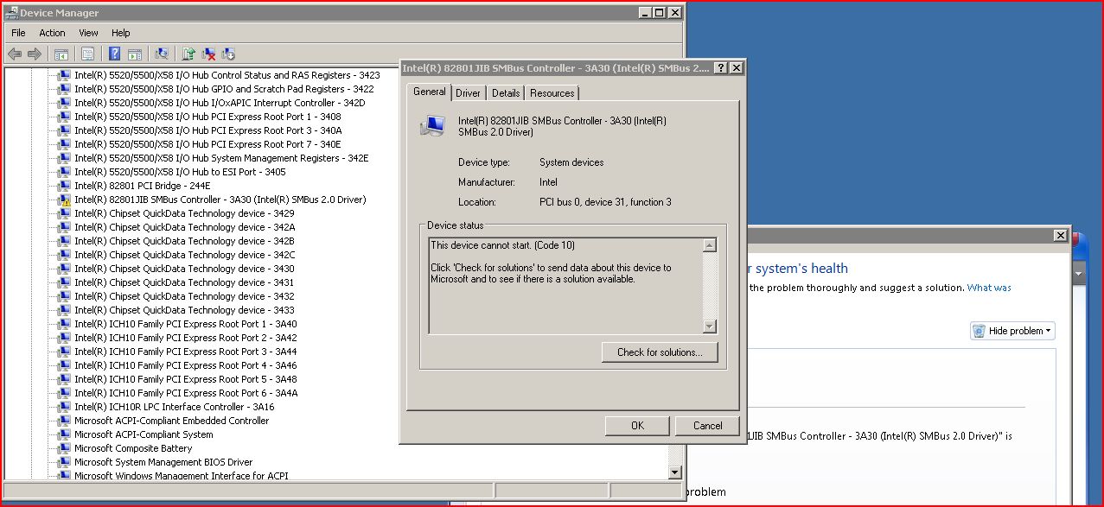Viewport: 1104px width, 507px height.
Task: Click the Update Driver Software toolbar icon
Action: coord(188,54)
